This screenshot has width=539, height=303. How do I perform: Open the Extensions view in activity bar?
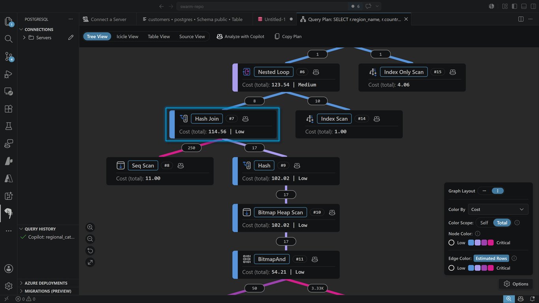point(8,109)
